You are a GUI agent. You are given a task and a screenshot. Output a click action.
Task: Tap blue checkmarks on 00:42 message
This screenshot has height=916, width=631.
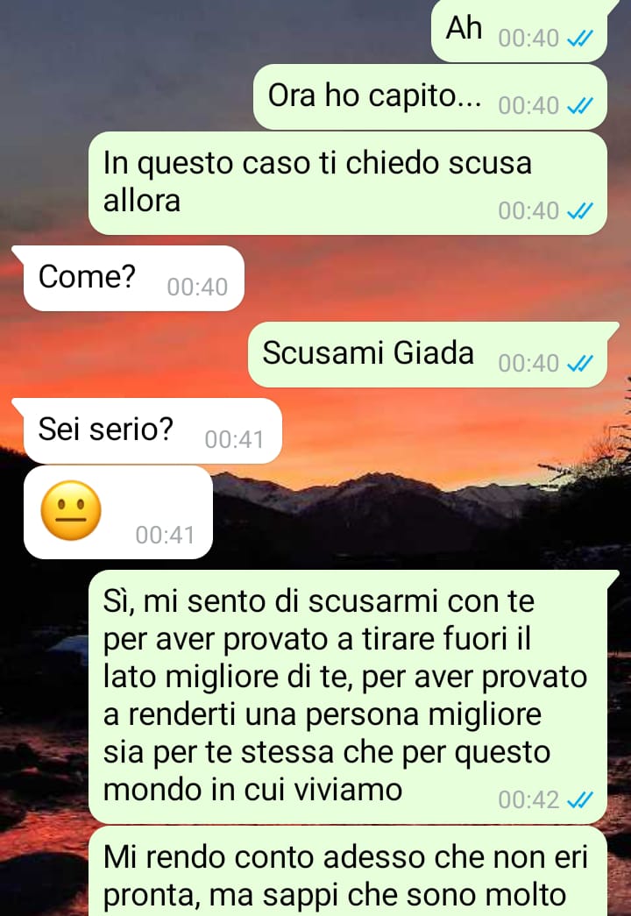580,799
